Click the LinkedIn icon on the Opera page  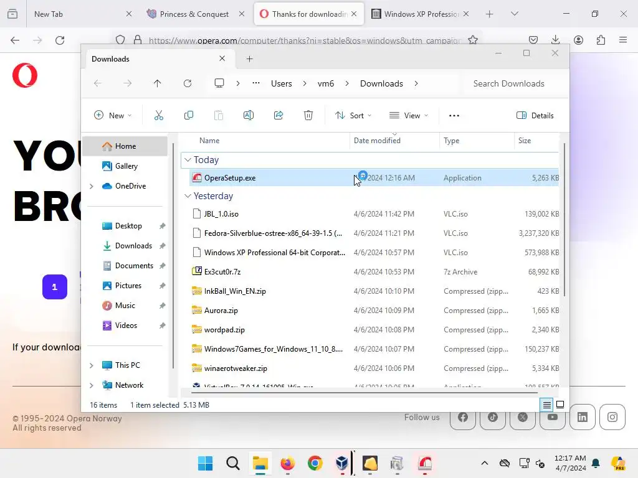583,417
